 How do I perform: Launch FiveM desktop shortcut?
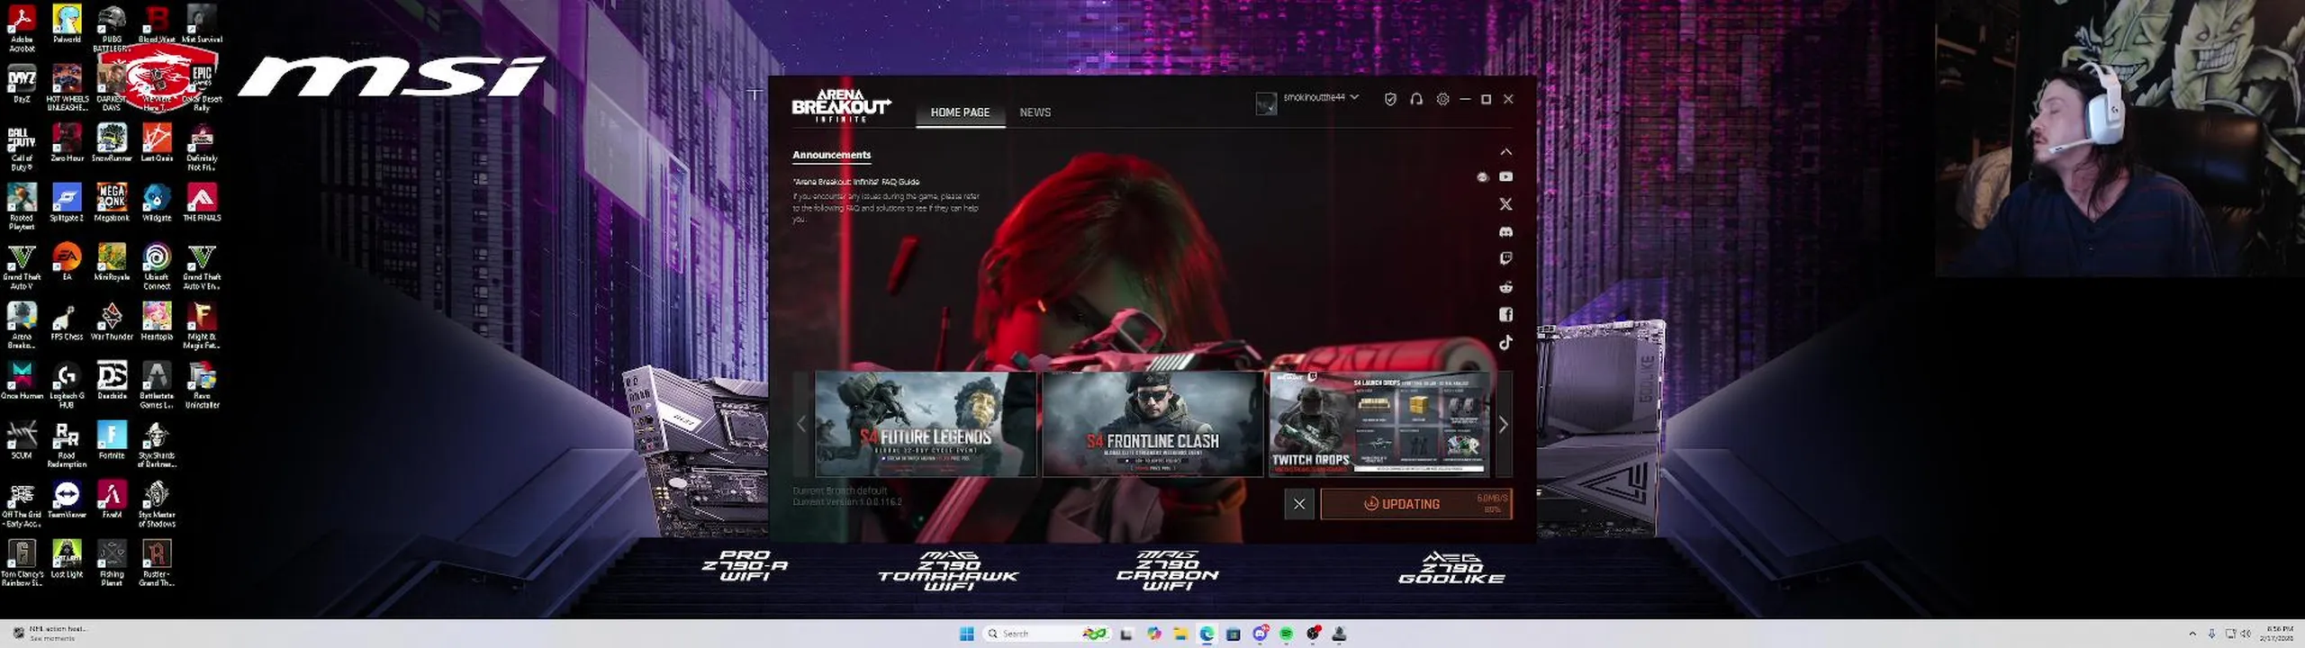[112, 499]
